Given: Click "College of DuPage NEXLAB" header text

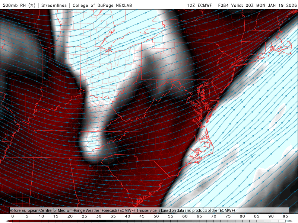Looking at the screenshot, I should coord(102,5).
